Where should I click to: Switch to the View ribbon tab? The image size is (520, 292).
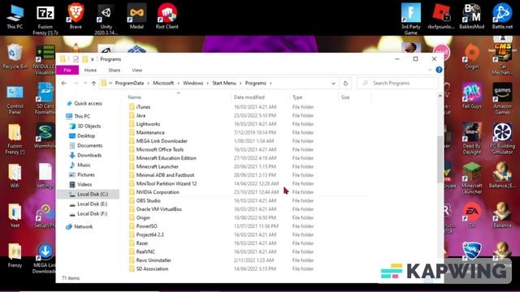137,71
